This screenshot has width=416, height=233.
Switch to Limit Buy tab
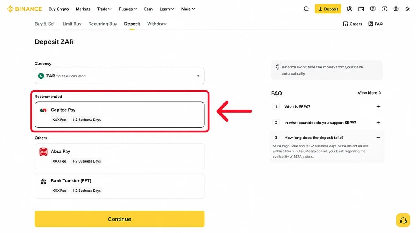click(72, 24)
